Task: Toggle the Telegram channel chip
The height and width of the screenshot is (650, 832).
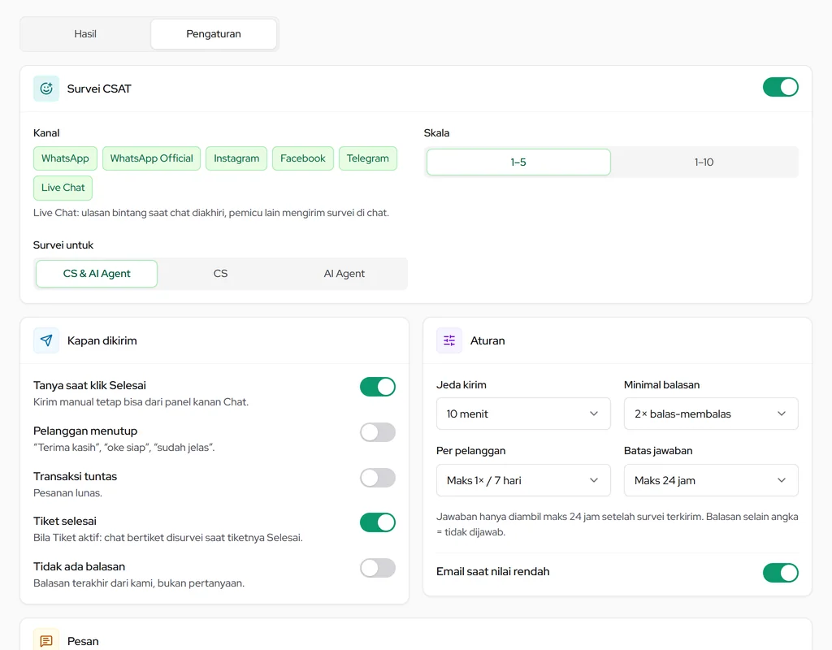Action: [368, 158]
